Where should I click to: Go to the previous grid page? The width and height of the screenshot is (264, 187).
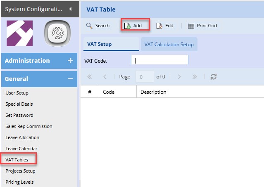tap(105, 77)
